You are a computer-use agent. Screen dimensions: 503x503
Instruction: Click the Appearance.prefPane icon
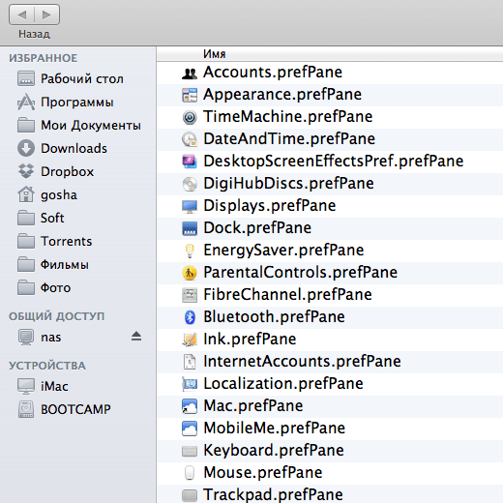[x=190, y=95]
